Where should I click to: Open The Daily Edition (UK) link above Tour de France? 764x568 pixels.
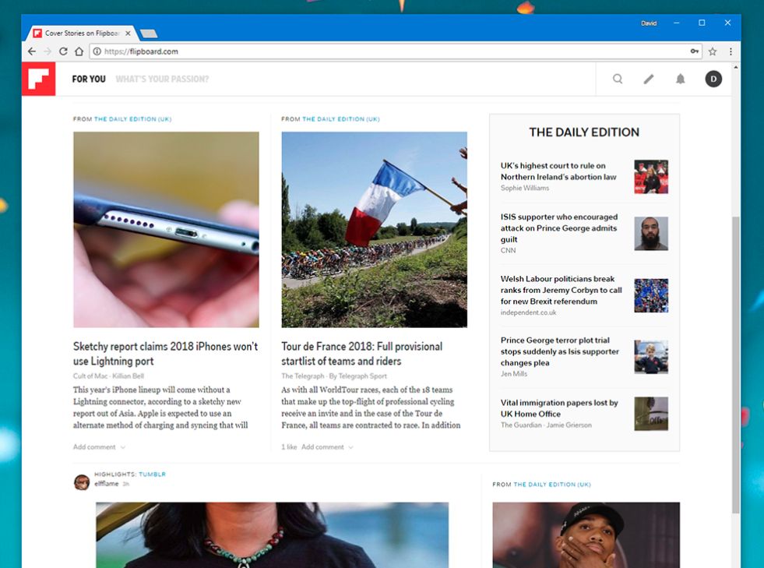pyautogui.click(x=341, y=119)
